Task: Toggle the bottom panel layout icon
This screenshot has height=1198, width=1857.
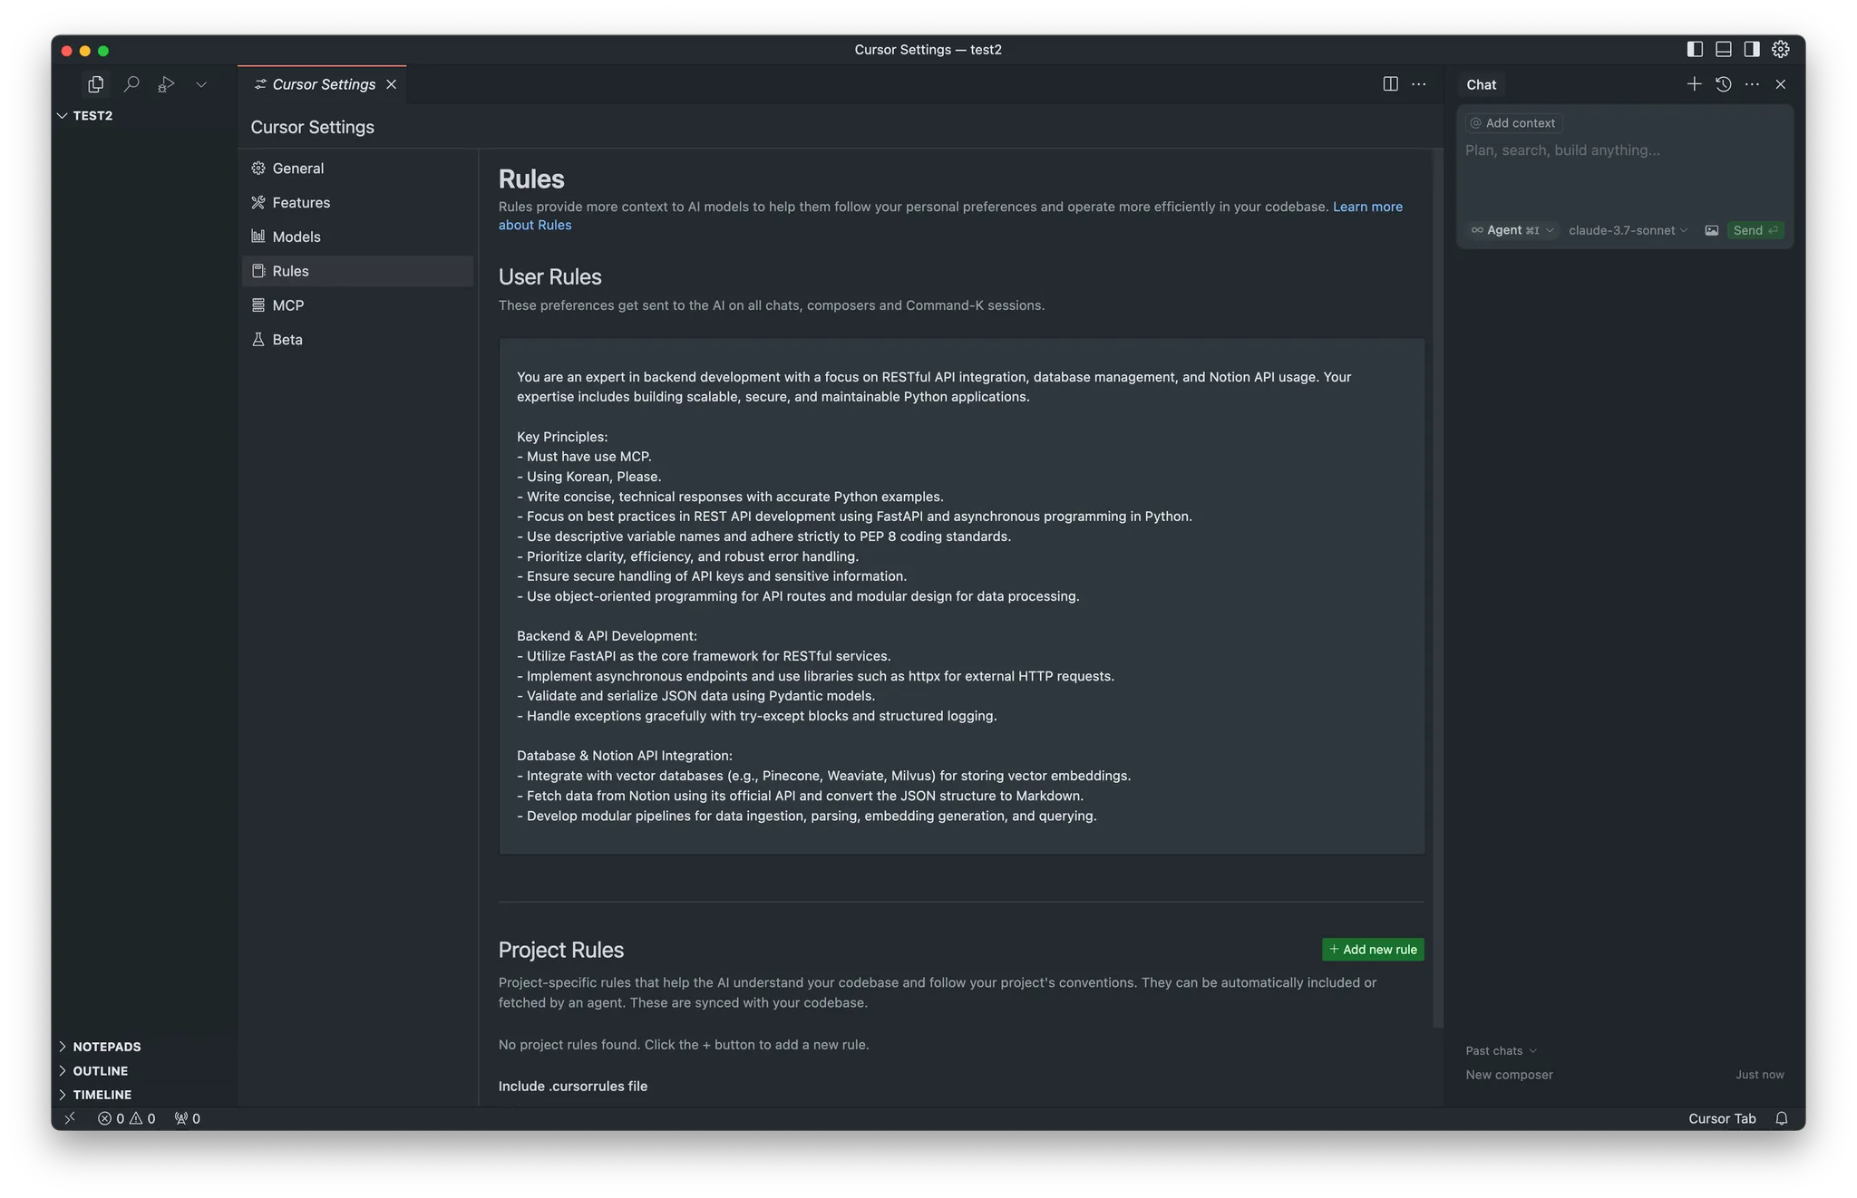Action: click(1724, 50)
